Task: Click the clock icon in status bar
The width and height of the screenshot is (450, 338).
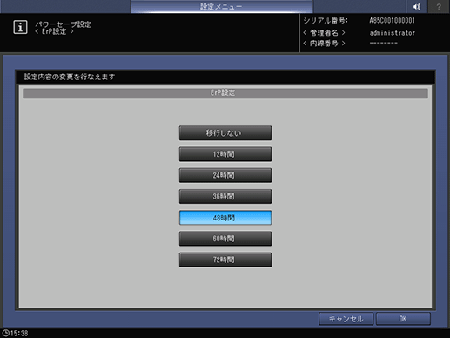Action: click(x=5, y=333)
